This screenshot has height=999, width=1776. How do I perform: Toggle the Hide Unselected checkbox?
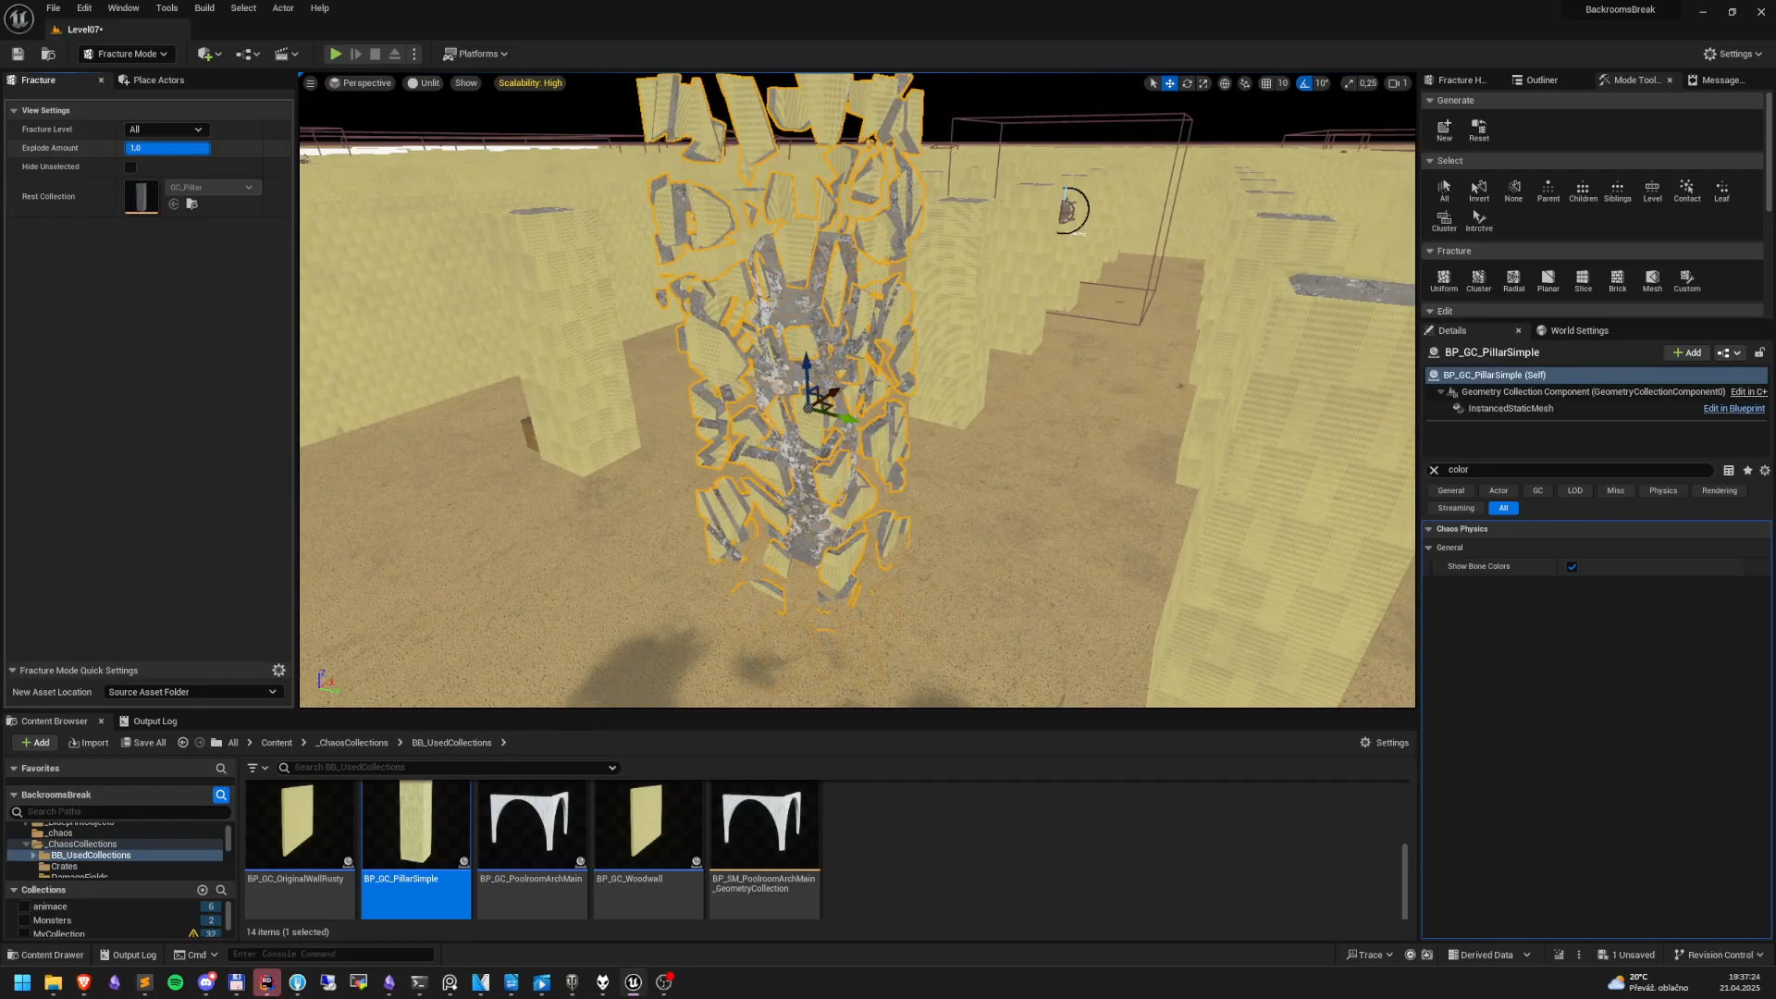click(x=130, y=167)
